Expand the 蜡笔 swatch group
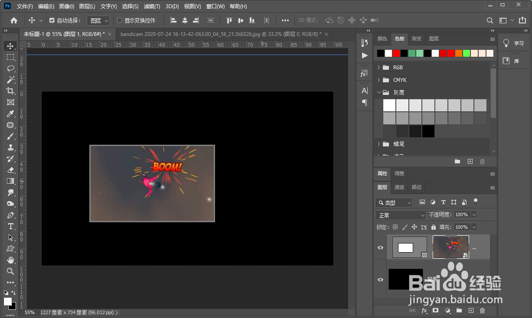Image resolution: width=532 pixels, height=318 pixels. click(x=379, y=144)
